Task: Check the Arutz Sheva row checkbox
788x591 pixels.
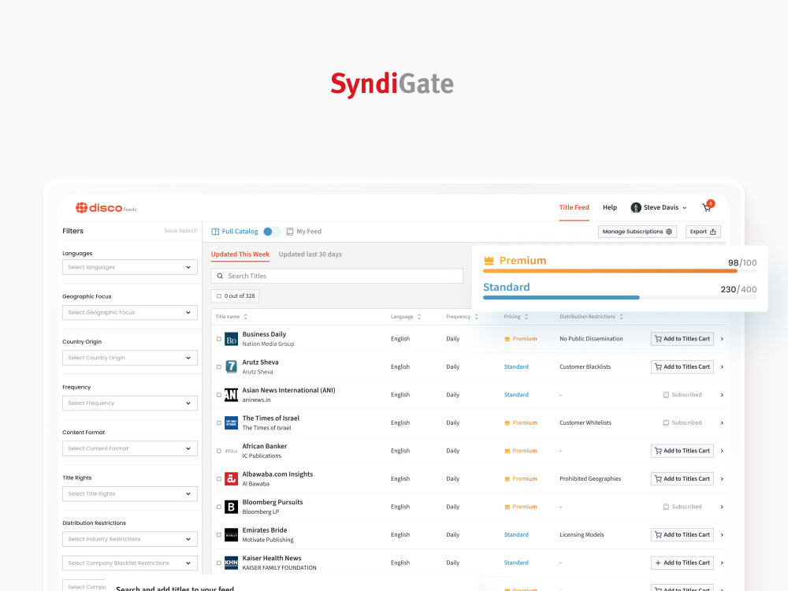Action: 218,367
